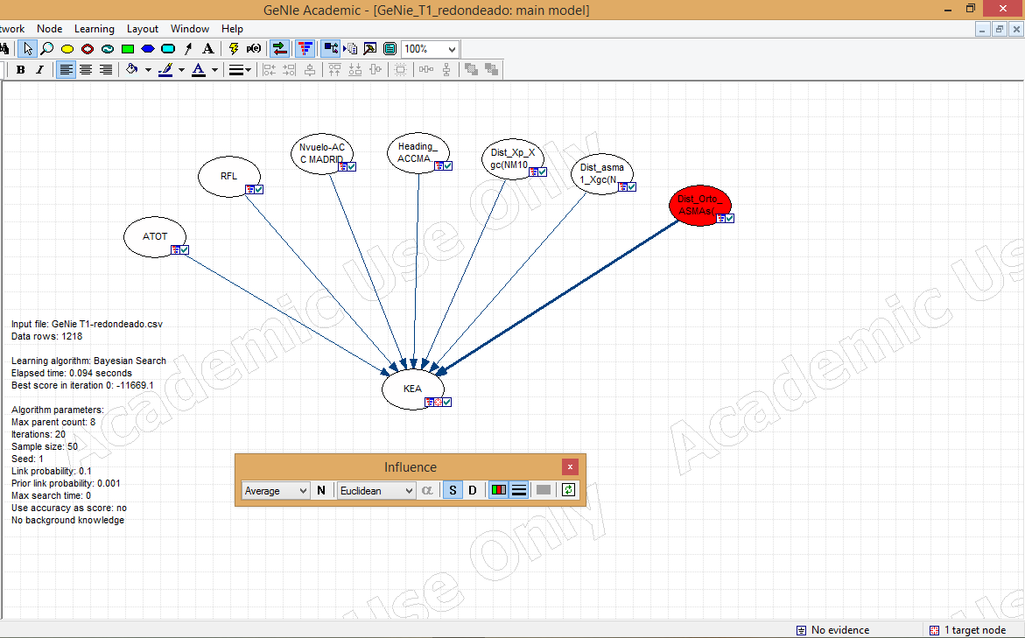Click the copy-pages toolbar icon
The image size is (1025, 638).
click(x=351, y=49)
